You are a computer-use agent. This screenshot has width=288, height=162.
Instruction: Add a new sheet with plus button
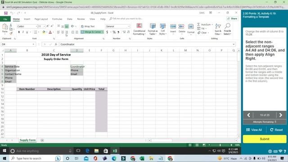point(42,140)
